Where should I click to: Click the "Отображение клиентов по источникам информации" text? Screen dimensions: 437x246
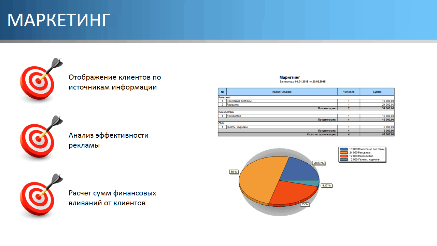pos(115,82)
